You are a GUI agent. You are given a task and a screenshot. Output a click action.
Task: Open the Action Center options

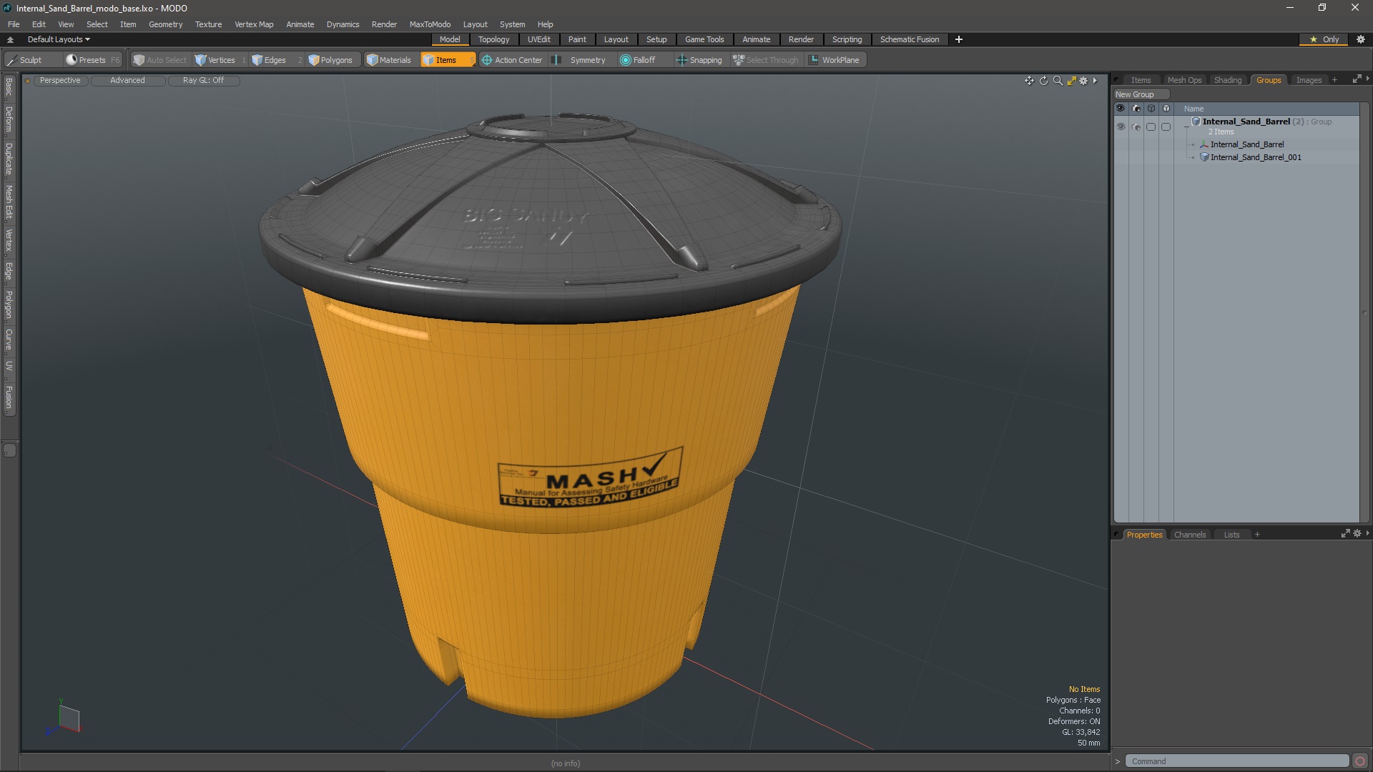click(x=512, y=60)
